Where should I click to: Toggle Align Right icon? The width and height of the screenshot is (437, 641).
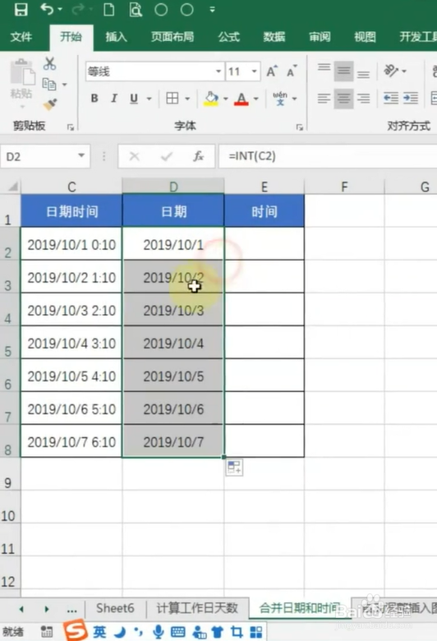(x=363, y=98)
